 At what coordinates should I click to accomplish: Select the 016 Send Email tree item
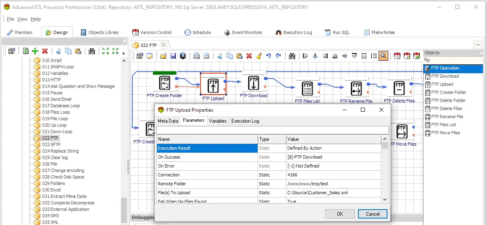(57, 99)
